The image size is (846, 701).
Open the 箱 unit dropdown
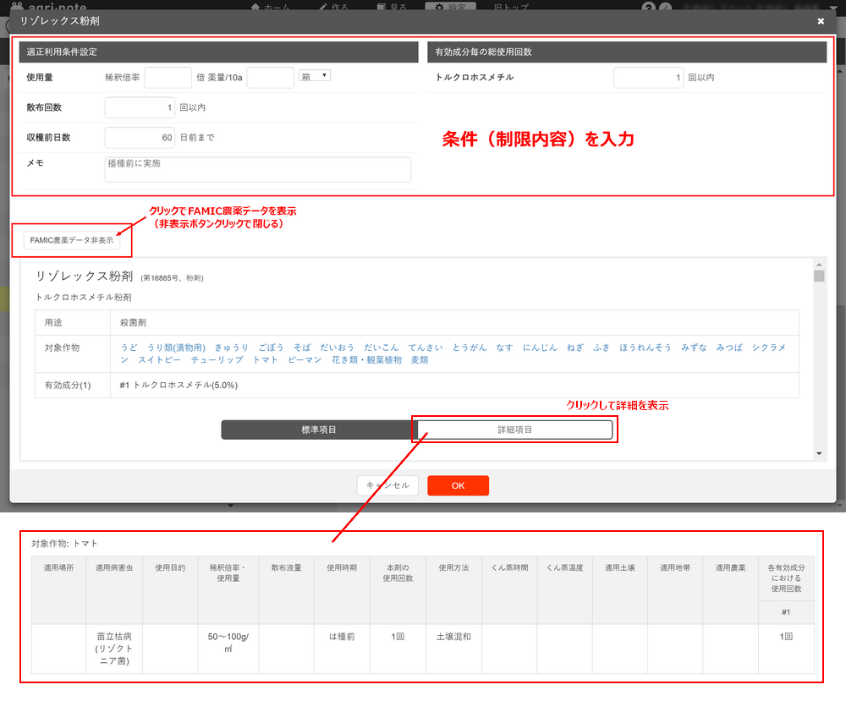315,76
